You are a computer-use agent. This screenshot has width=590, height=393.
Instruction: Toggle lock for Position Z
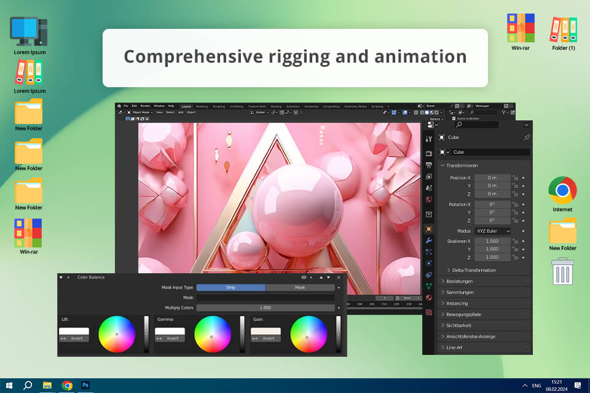pos(515,194)
